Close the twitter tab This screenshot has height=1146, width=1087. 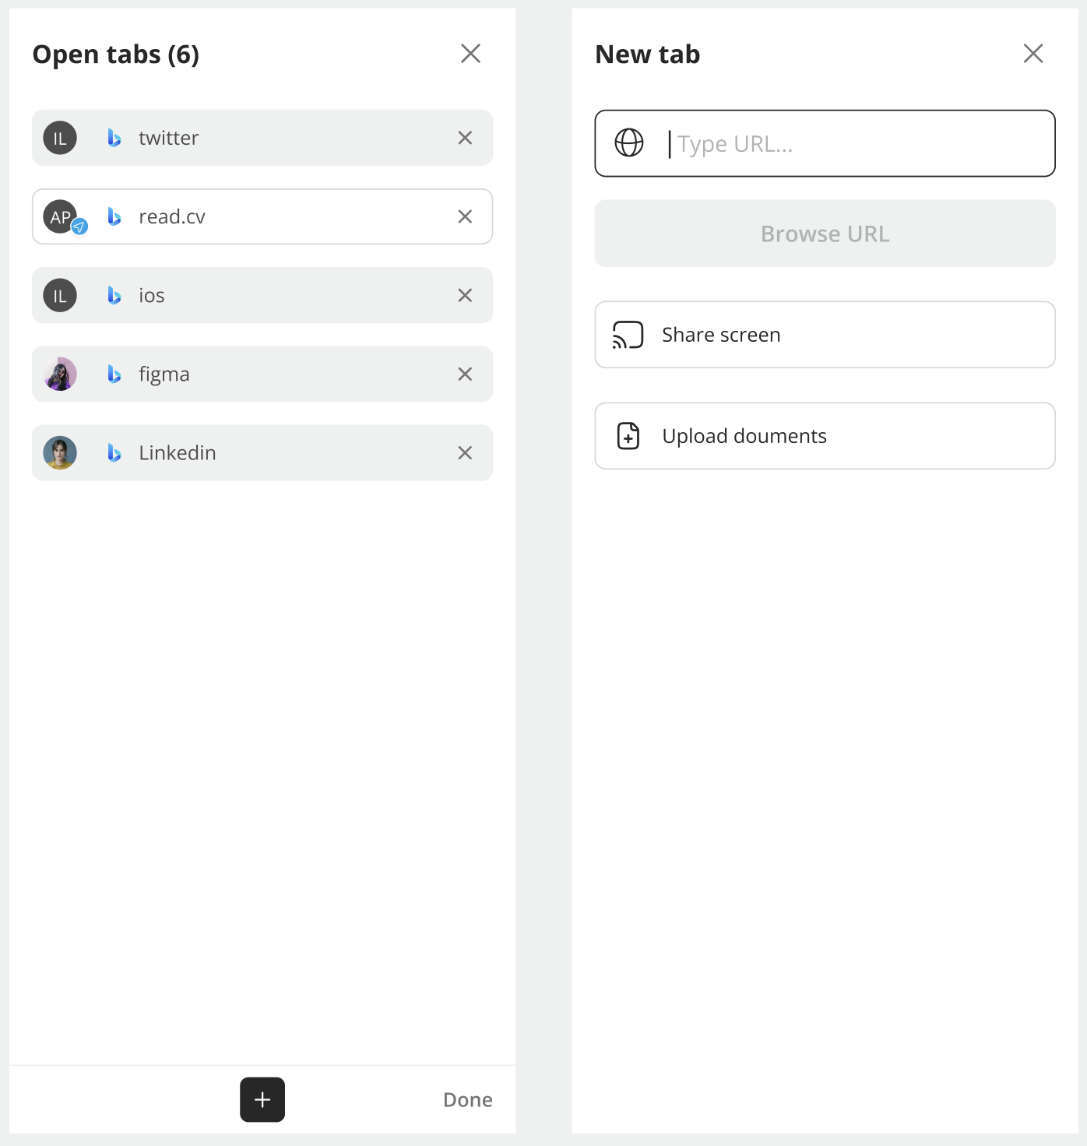pos(465,138)
